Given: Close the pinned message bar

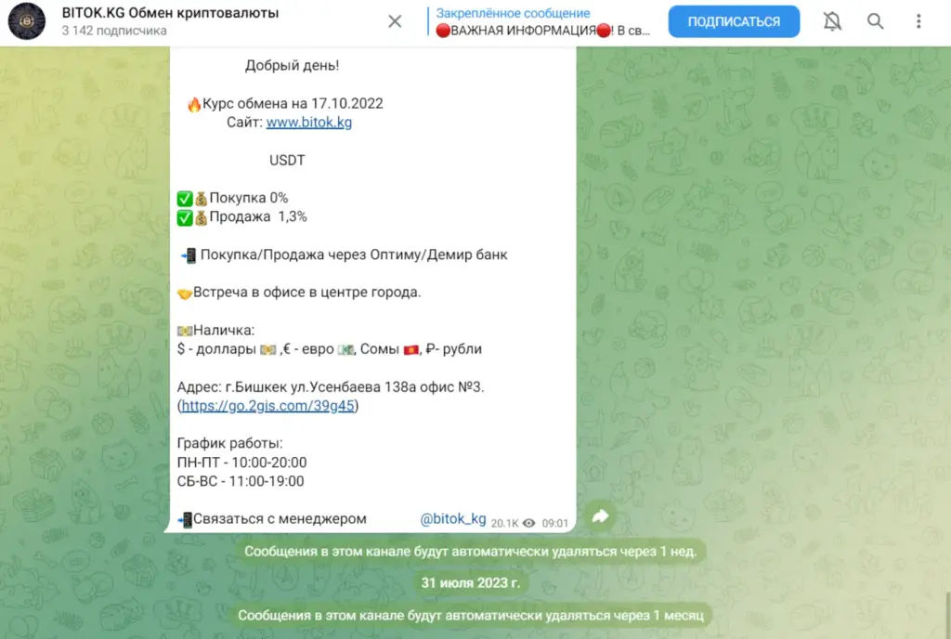Looking at the screenshot, I should pyautogui.click(x=395, y=21).
